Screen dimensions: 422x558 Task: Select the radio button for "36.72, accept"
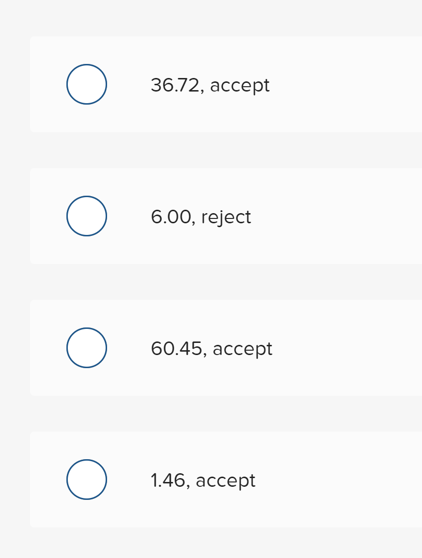(86, 84)
